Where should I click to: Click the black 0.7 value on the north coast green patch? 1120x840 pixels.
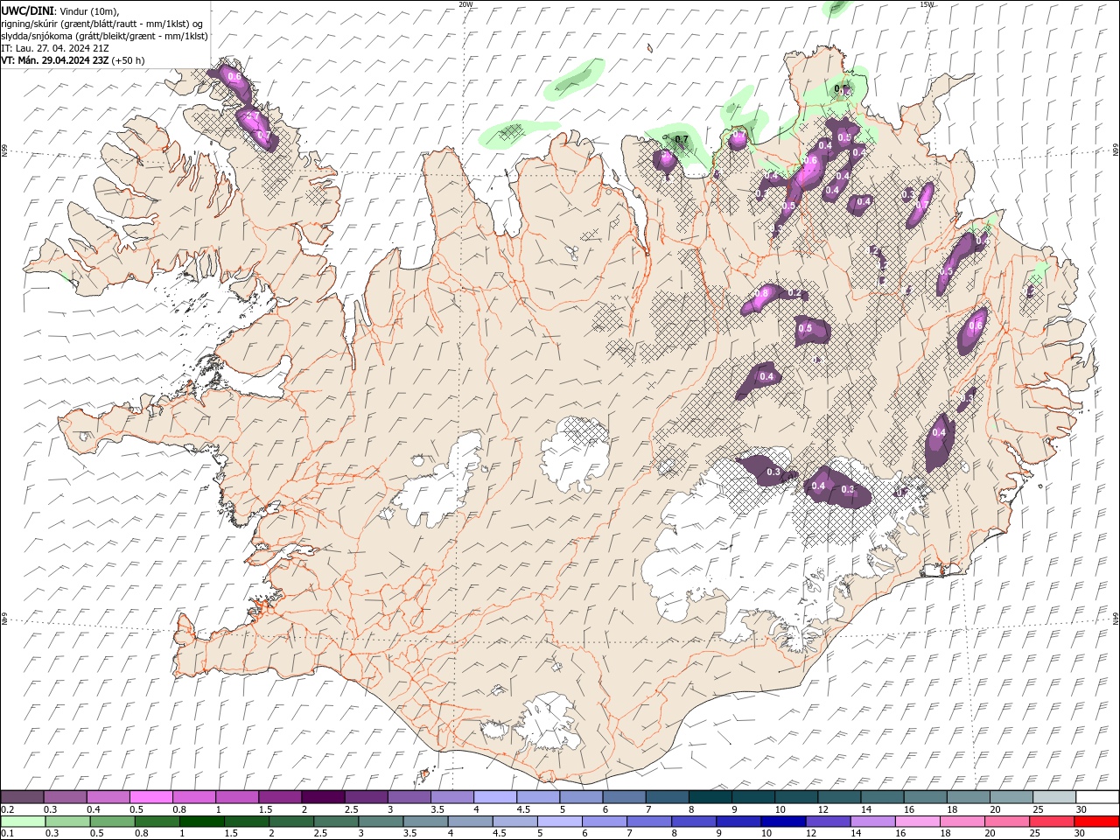682,139
